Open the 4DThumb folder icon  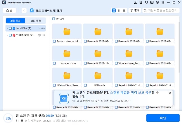[x=98, y=75]
